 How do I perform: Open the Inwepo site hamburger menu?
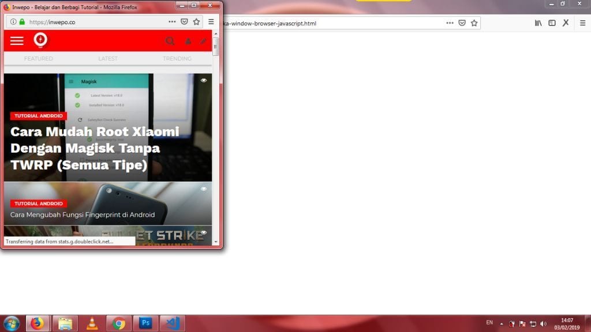(x=17, y=40)
